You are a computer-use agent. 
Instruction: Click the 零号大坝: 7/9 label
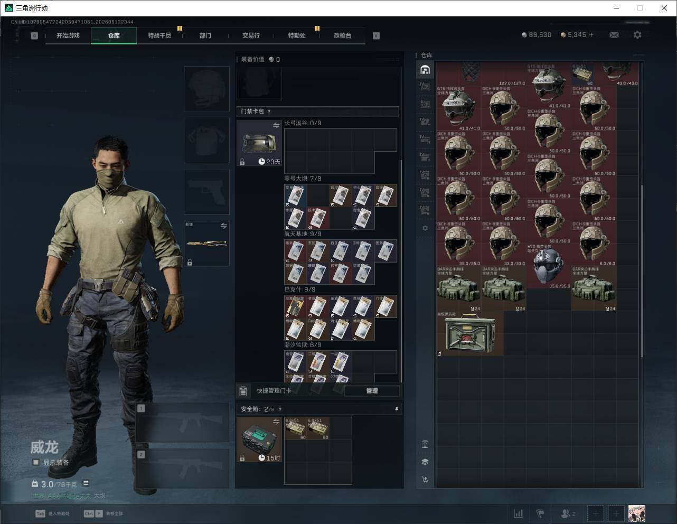303,179
